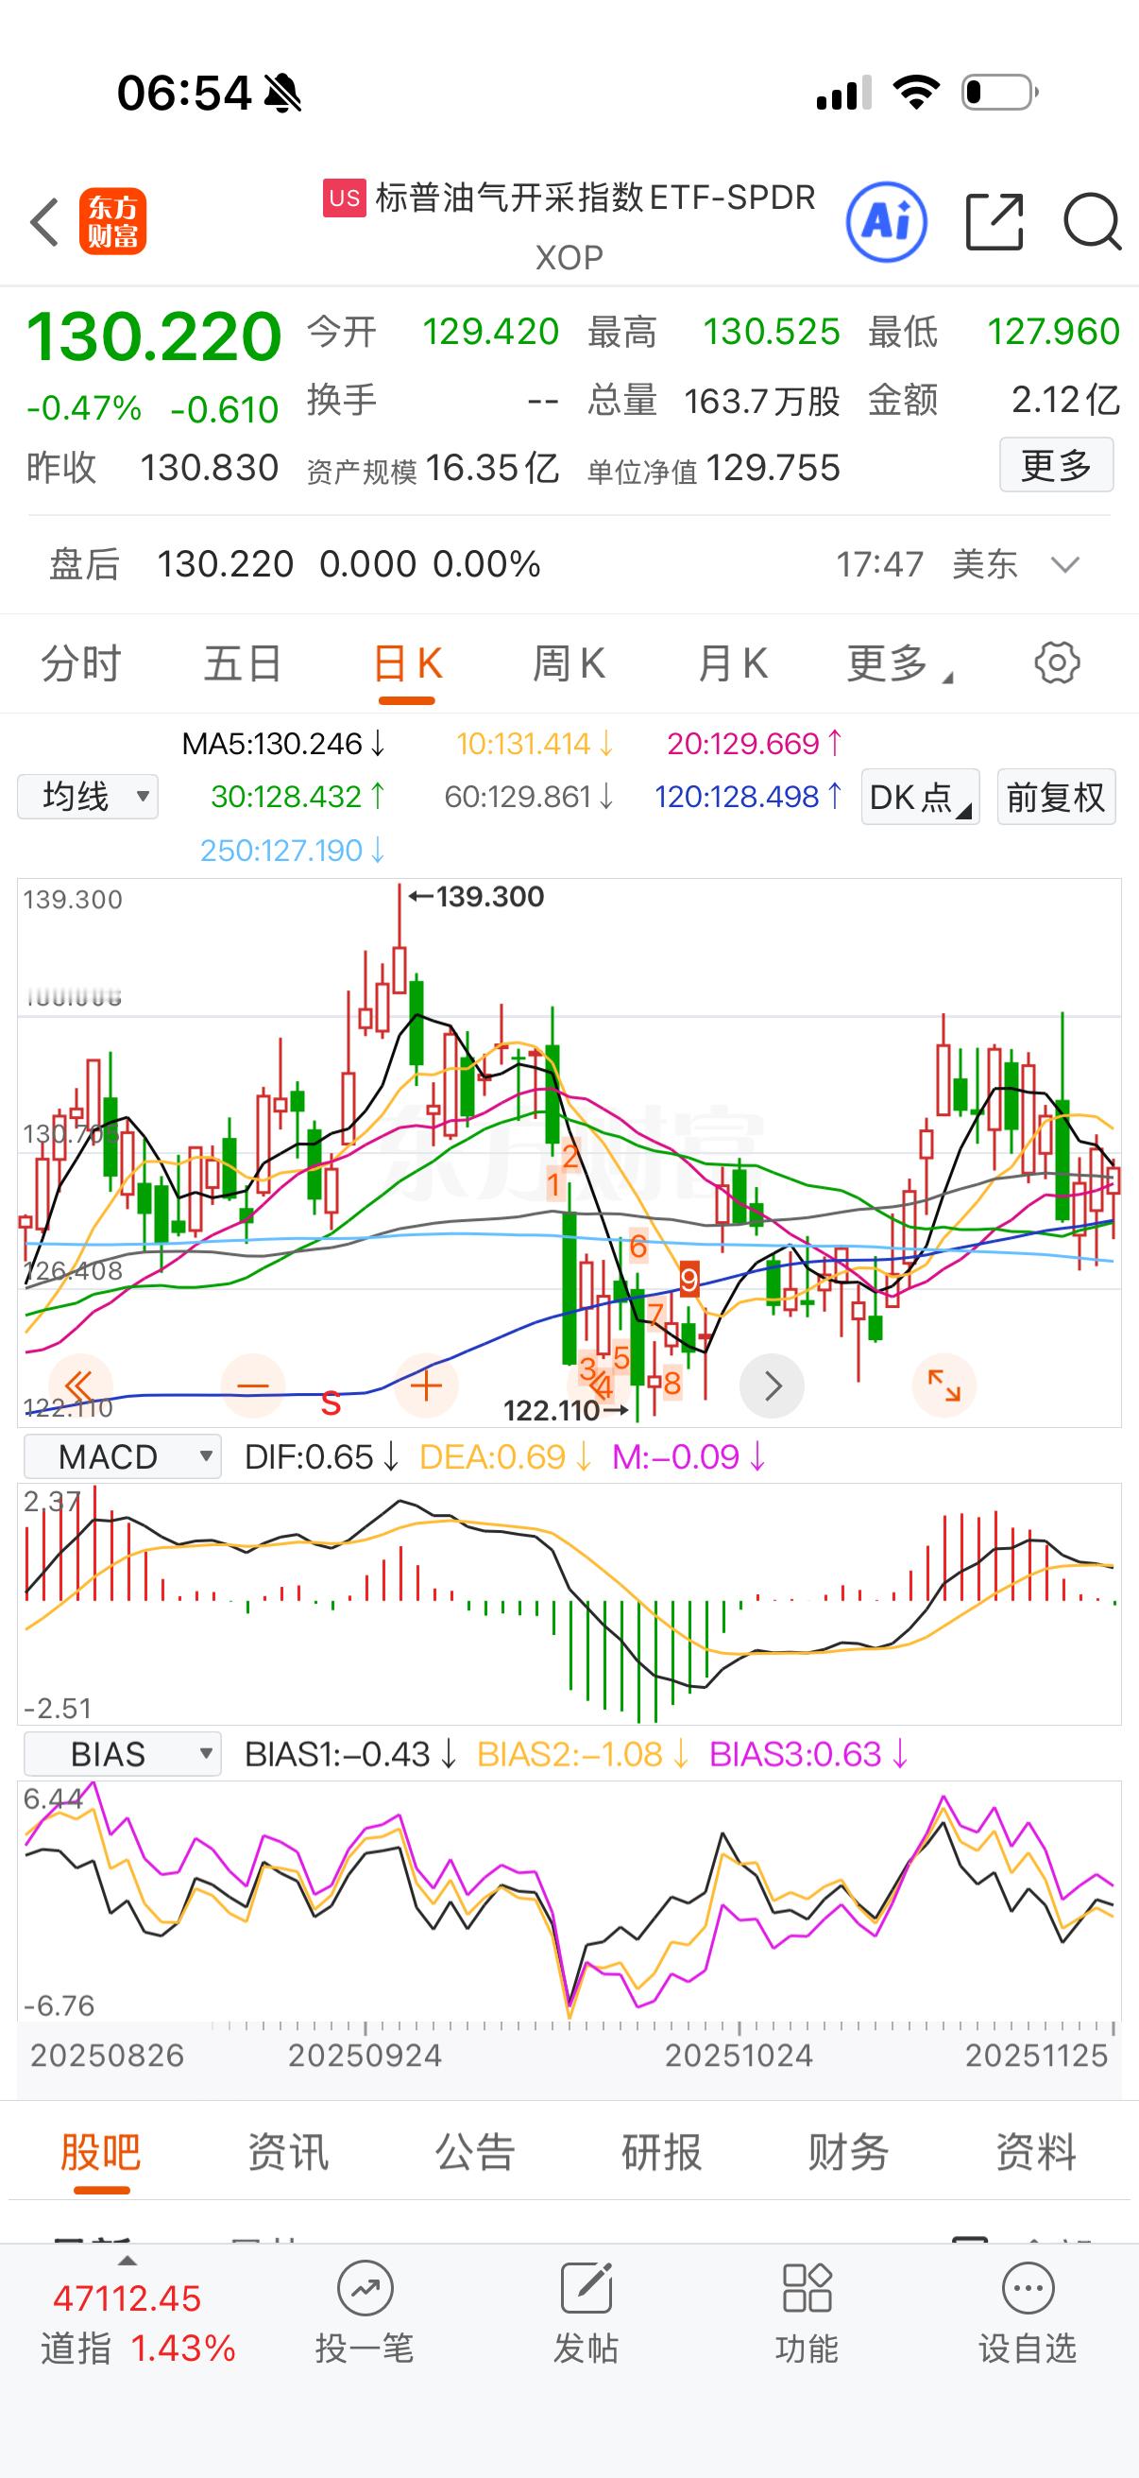The image size is (1139, 2478).
Task: Share via the export icon
Action: click(994, 222)
